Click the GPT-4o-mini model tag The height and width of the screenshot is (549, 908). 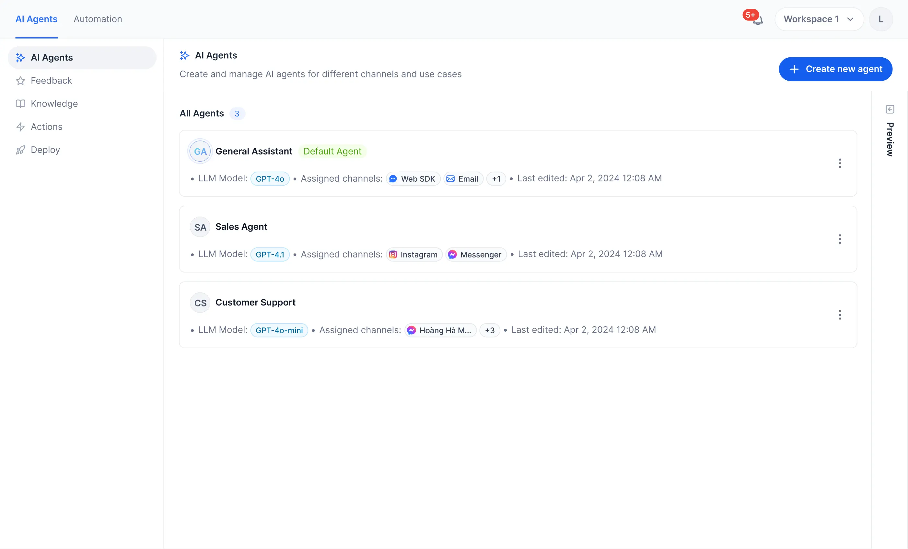tap(279, 330)
